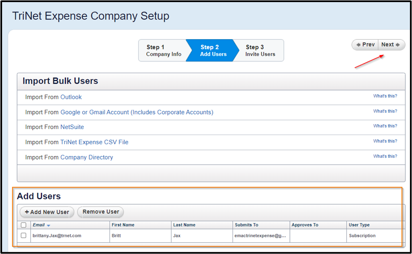Import from TriNet Expense CSV File
This screenshot has height=254, width=412.
coord(95,142)
